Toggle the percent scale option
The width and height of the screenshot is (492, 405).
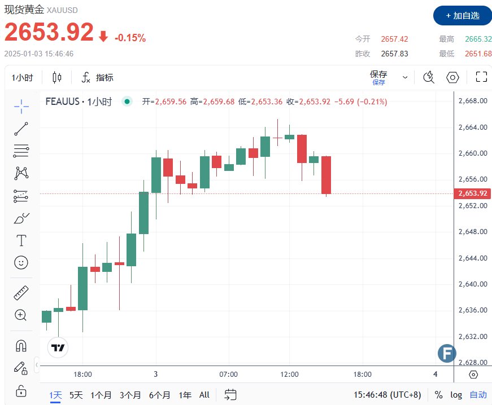(439, 395)
